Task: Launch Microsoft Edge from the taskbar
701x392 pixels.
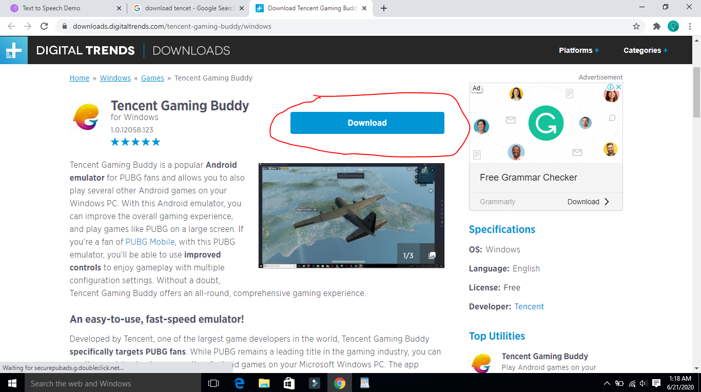Action: coord(239,383)
